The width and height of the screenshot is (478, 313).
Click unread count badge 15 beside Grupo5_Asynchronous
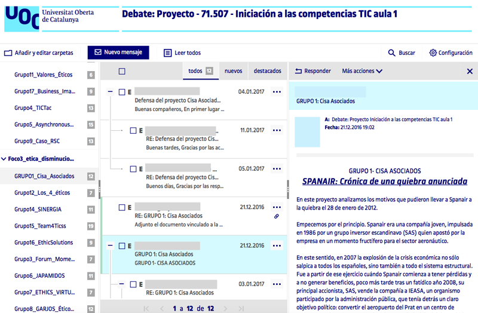(91, 125)
